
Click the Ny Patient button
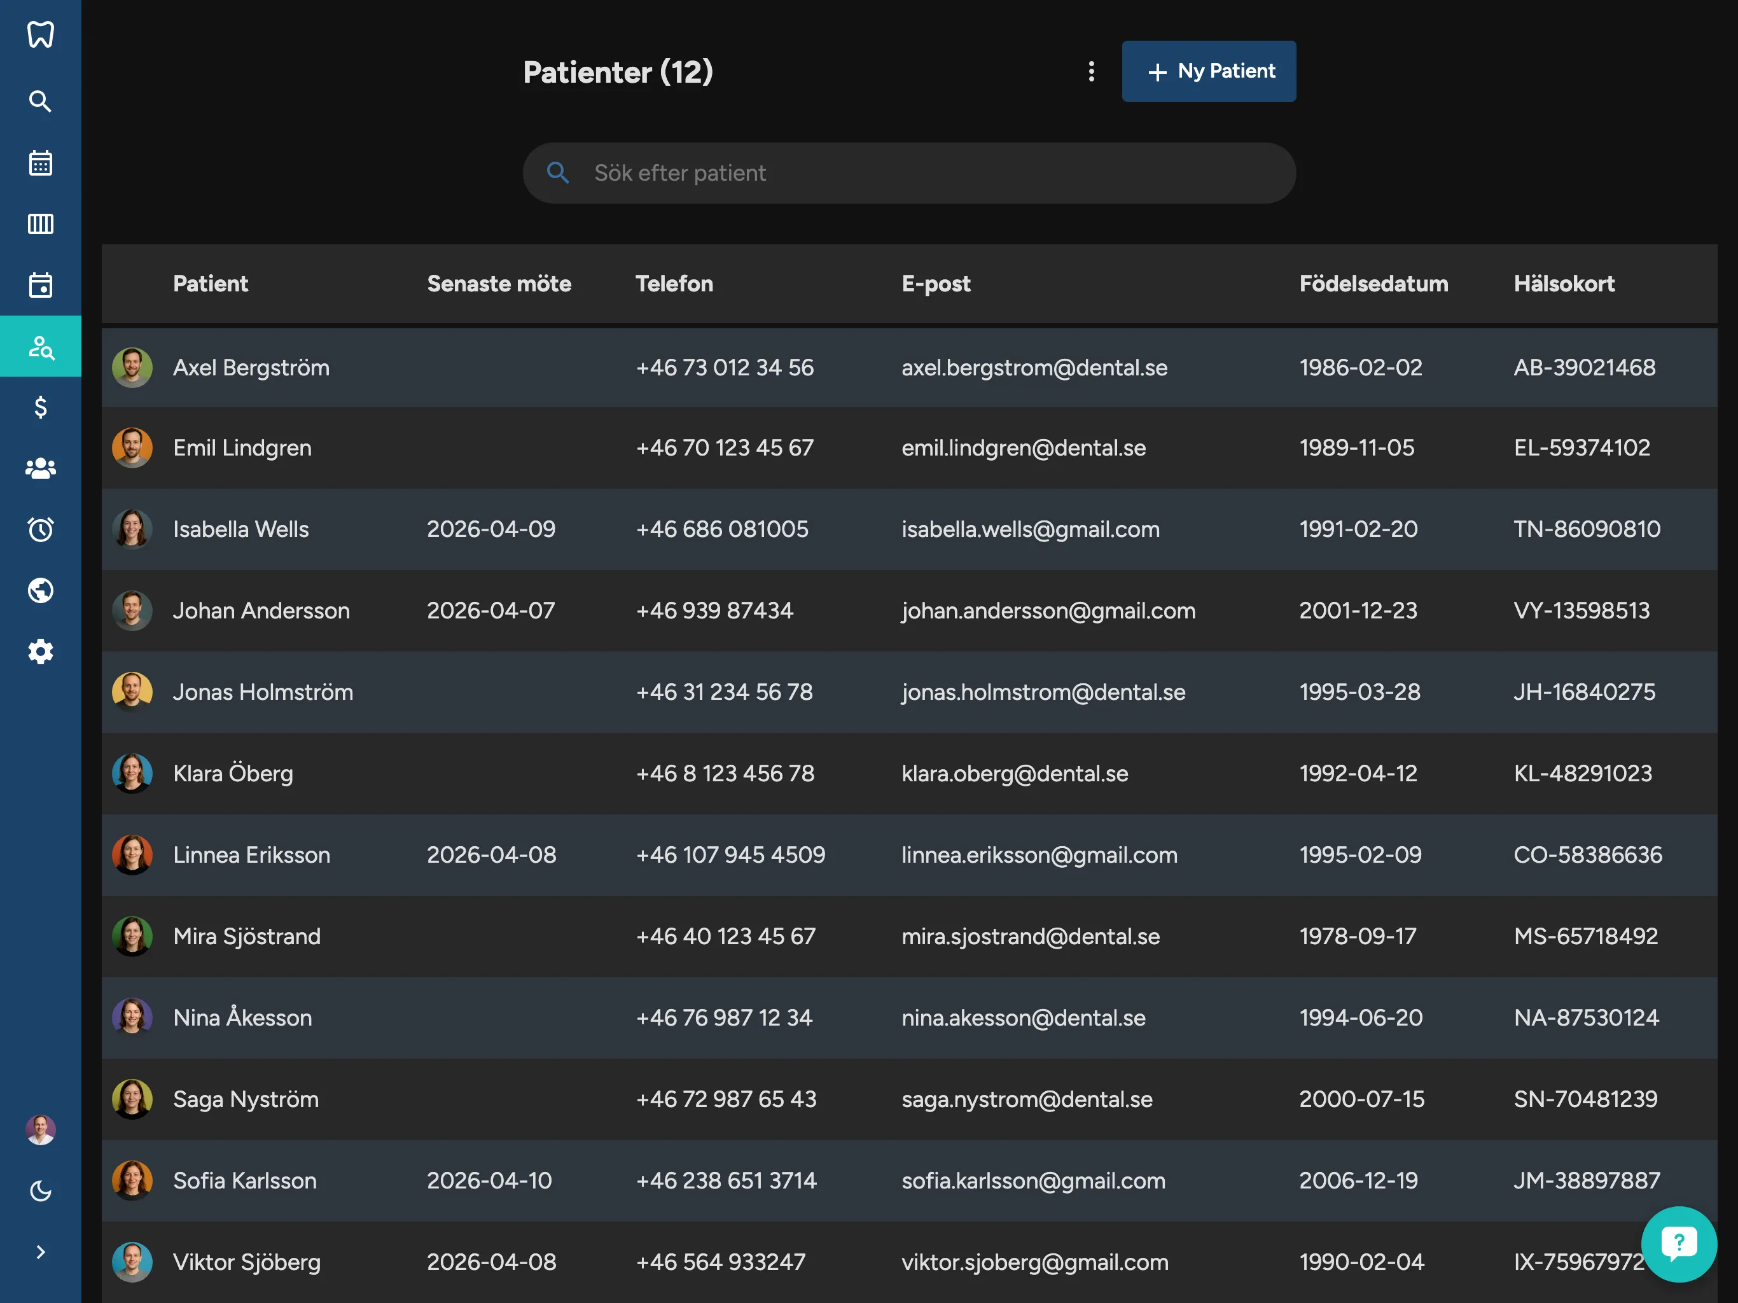pos(1209,71)
